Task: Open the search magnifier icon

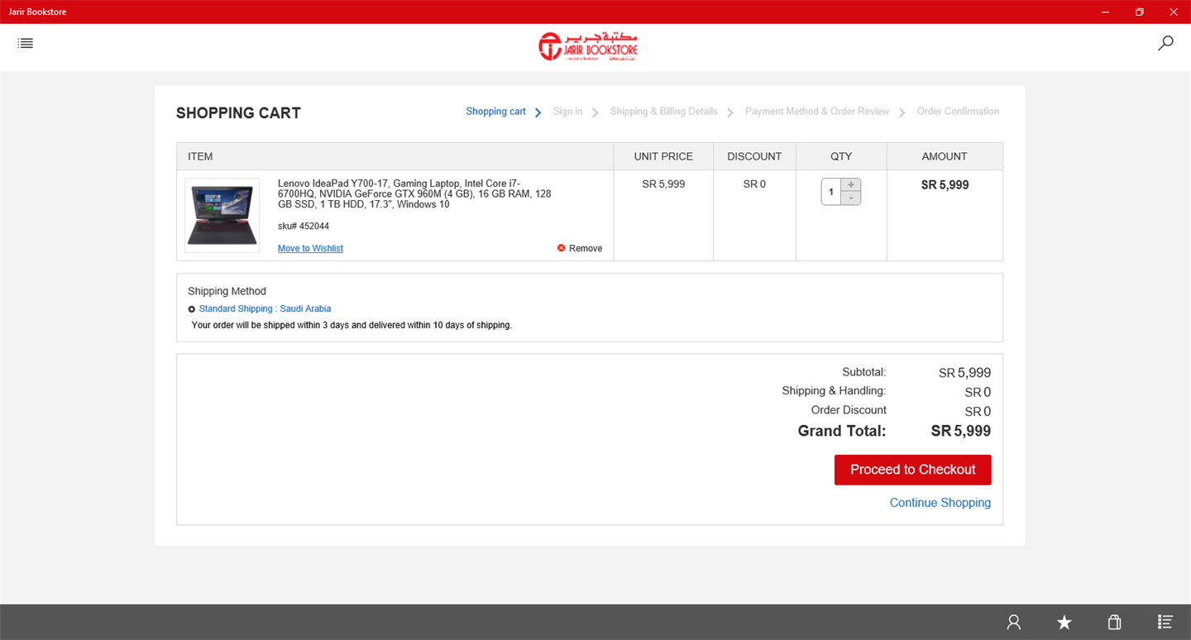Action: click(x=1165, y=43)
